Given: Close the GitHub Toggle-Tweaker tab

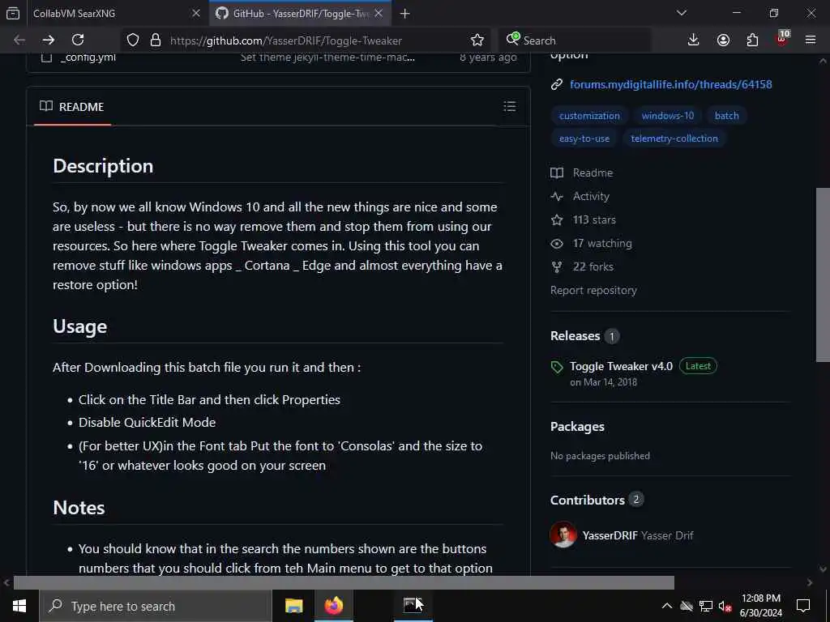Looking at the screenshot, I should click(x=379, y=13).
